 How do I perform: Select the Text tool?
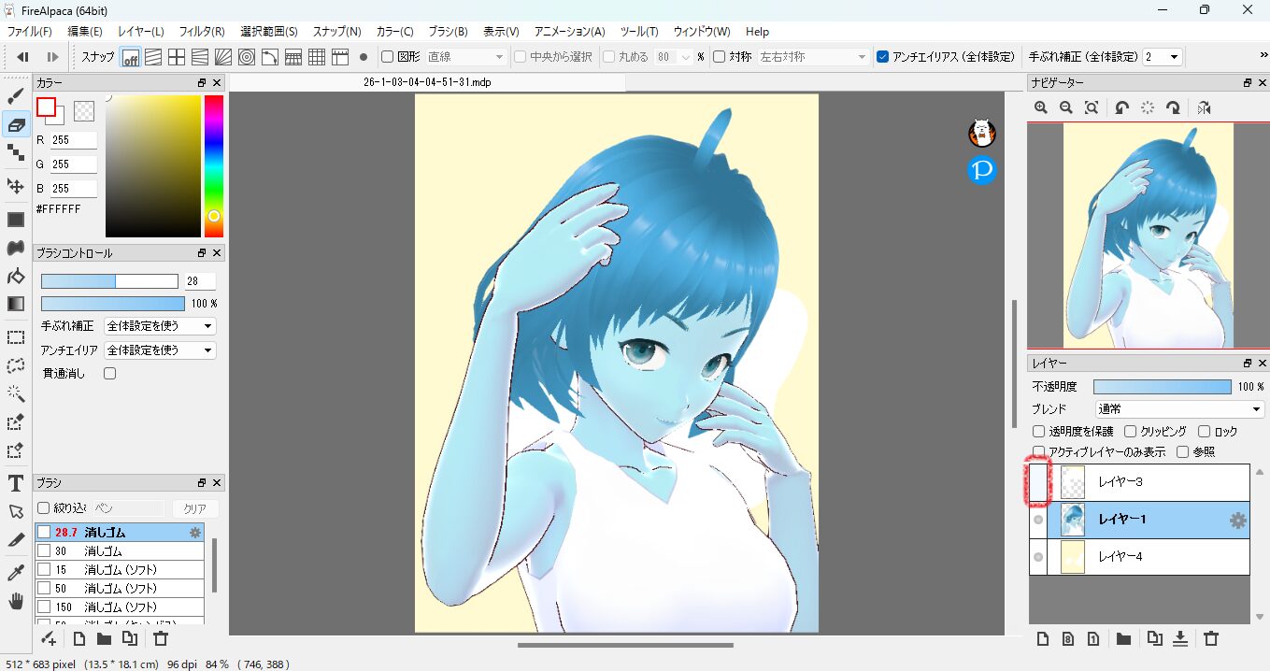pos(16,483)
